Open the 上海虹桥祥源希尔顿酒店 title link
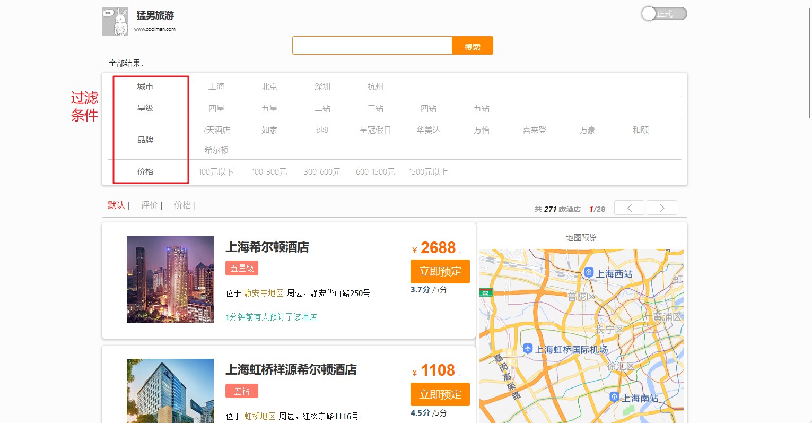The image size is (812, 423). [291, 370]
